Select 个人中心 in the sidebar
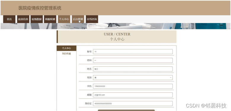 point(66,48)
